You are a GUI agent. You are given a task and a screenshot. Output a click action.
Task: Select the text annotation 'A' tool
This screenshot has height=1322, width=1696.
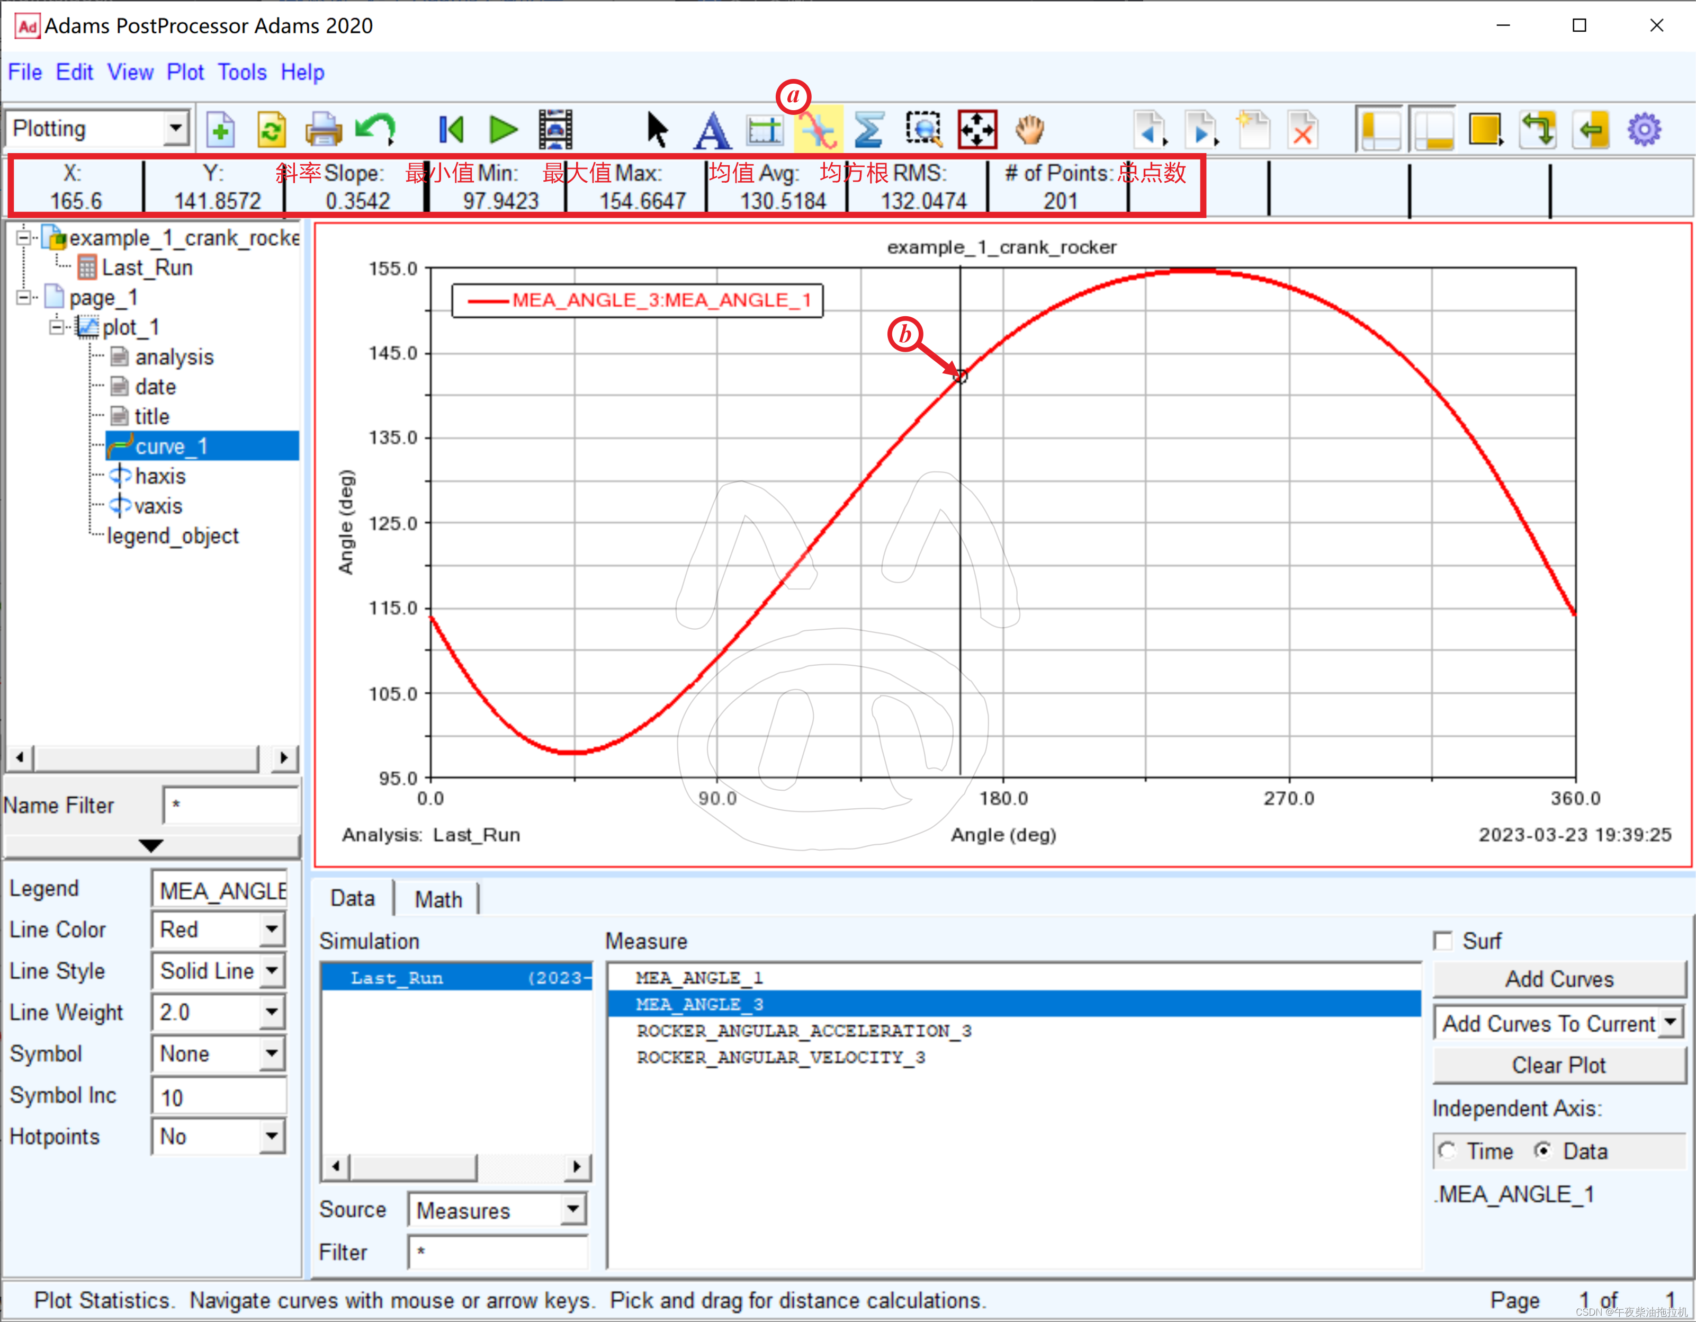pos(711,130)
